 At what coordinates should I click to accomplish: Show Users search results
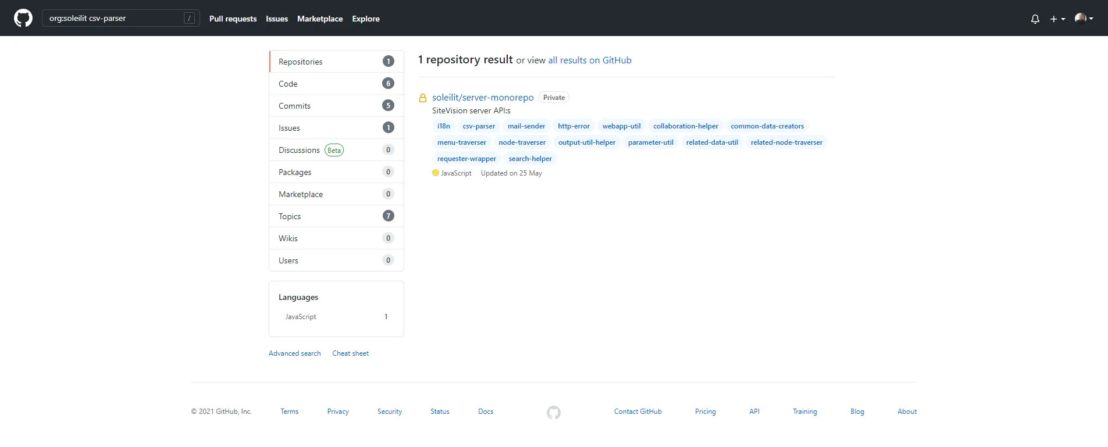click(336, 260)
